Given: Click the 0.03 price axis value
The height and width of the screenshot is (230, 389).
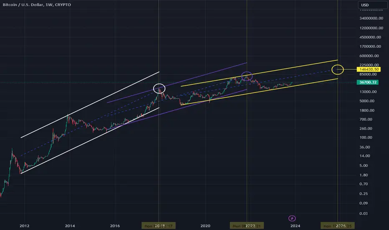Looking at the screenshot, I should point(364,213).
